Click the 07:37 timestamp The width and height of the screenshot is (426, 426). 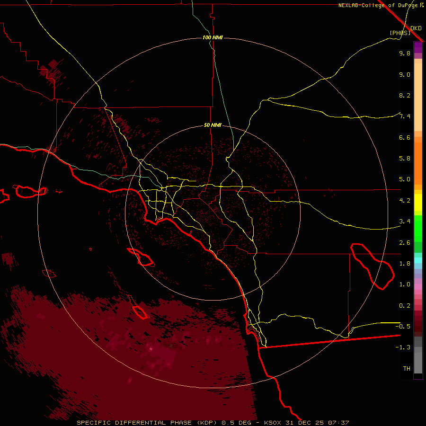pyautogui.click(x=338, y=423)
